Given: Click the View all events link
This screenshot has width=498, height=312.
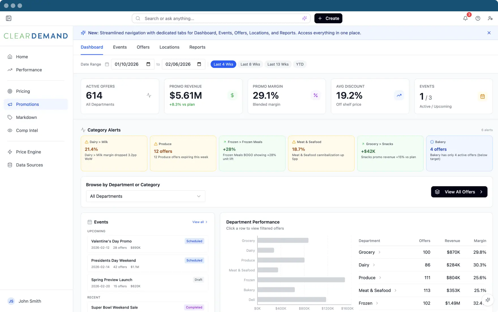Looking at the screenshot, I should 200,222.
